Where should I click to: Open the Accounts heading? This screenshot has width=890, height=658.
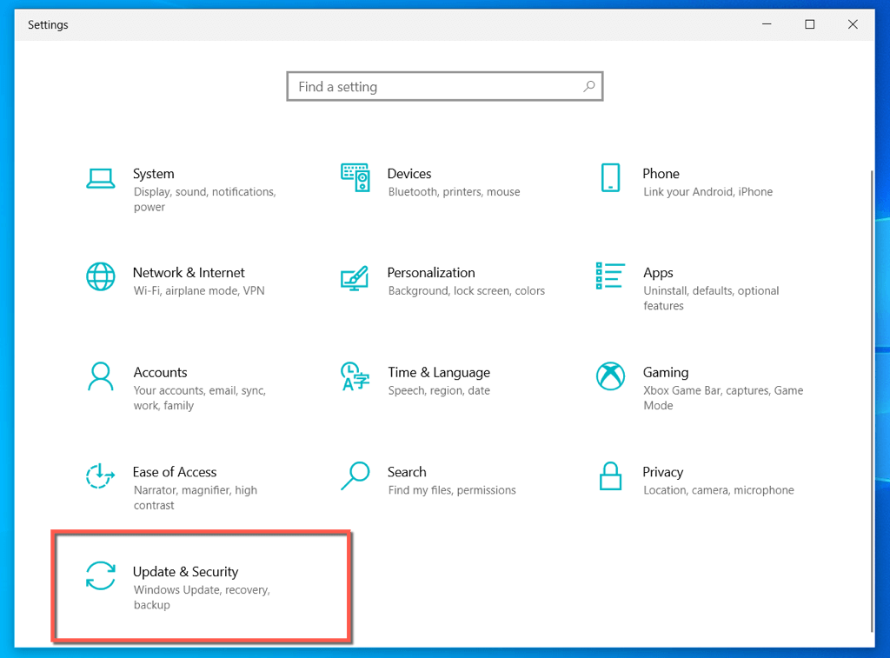pos(160,372)
